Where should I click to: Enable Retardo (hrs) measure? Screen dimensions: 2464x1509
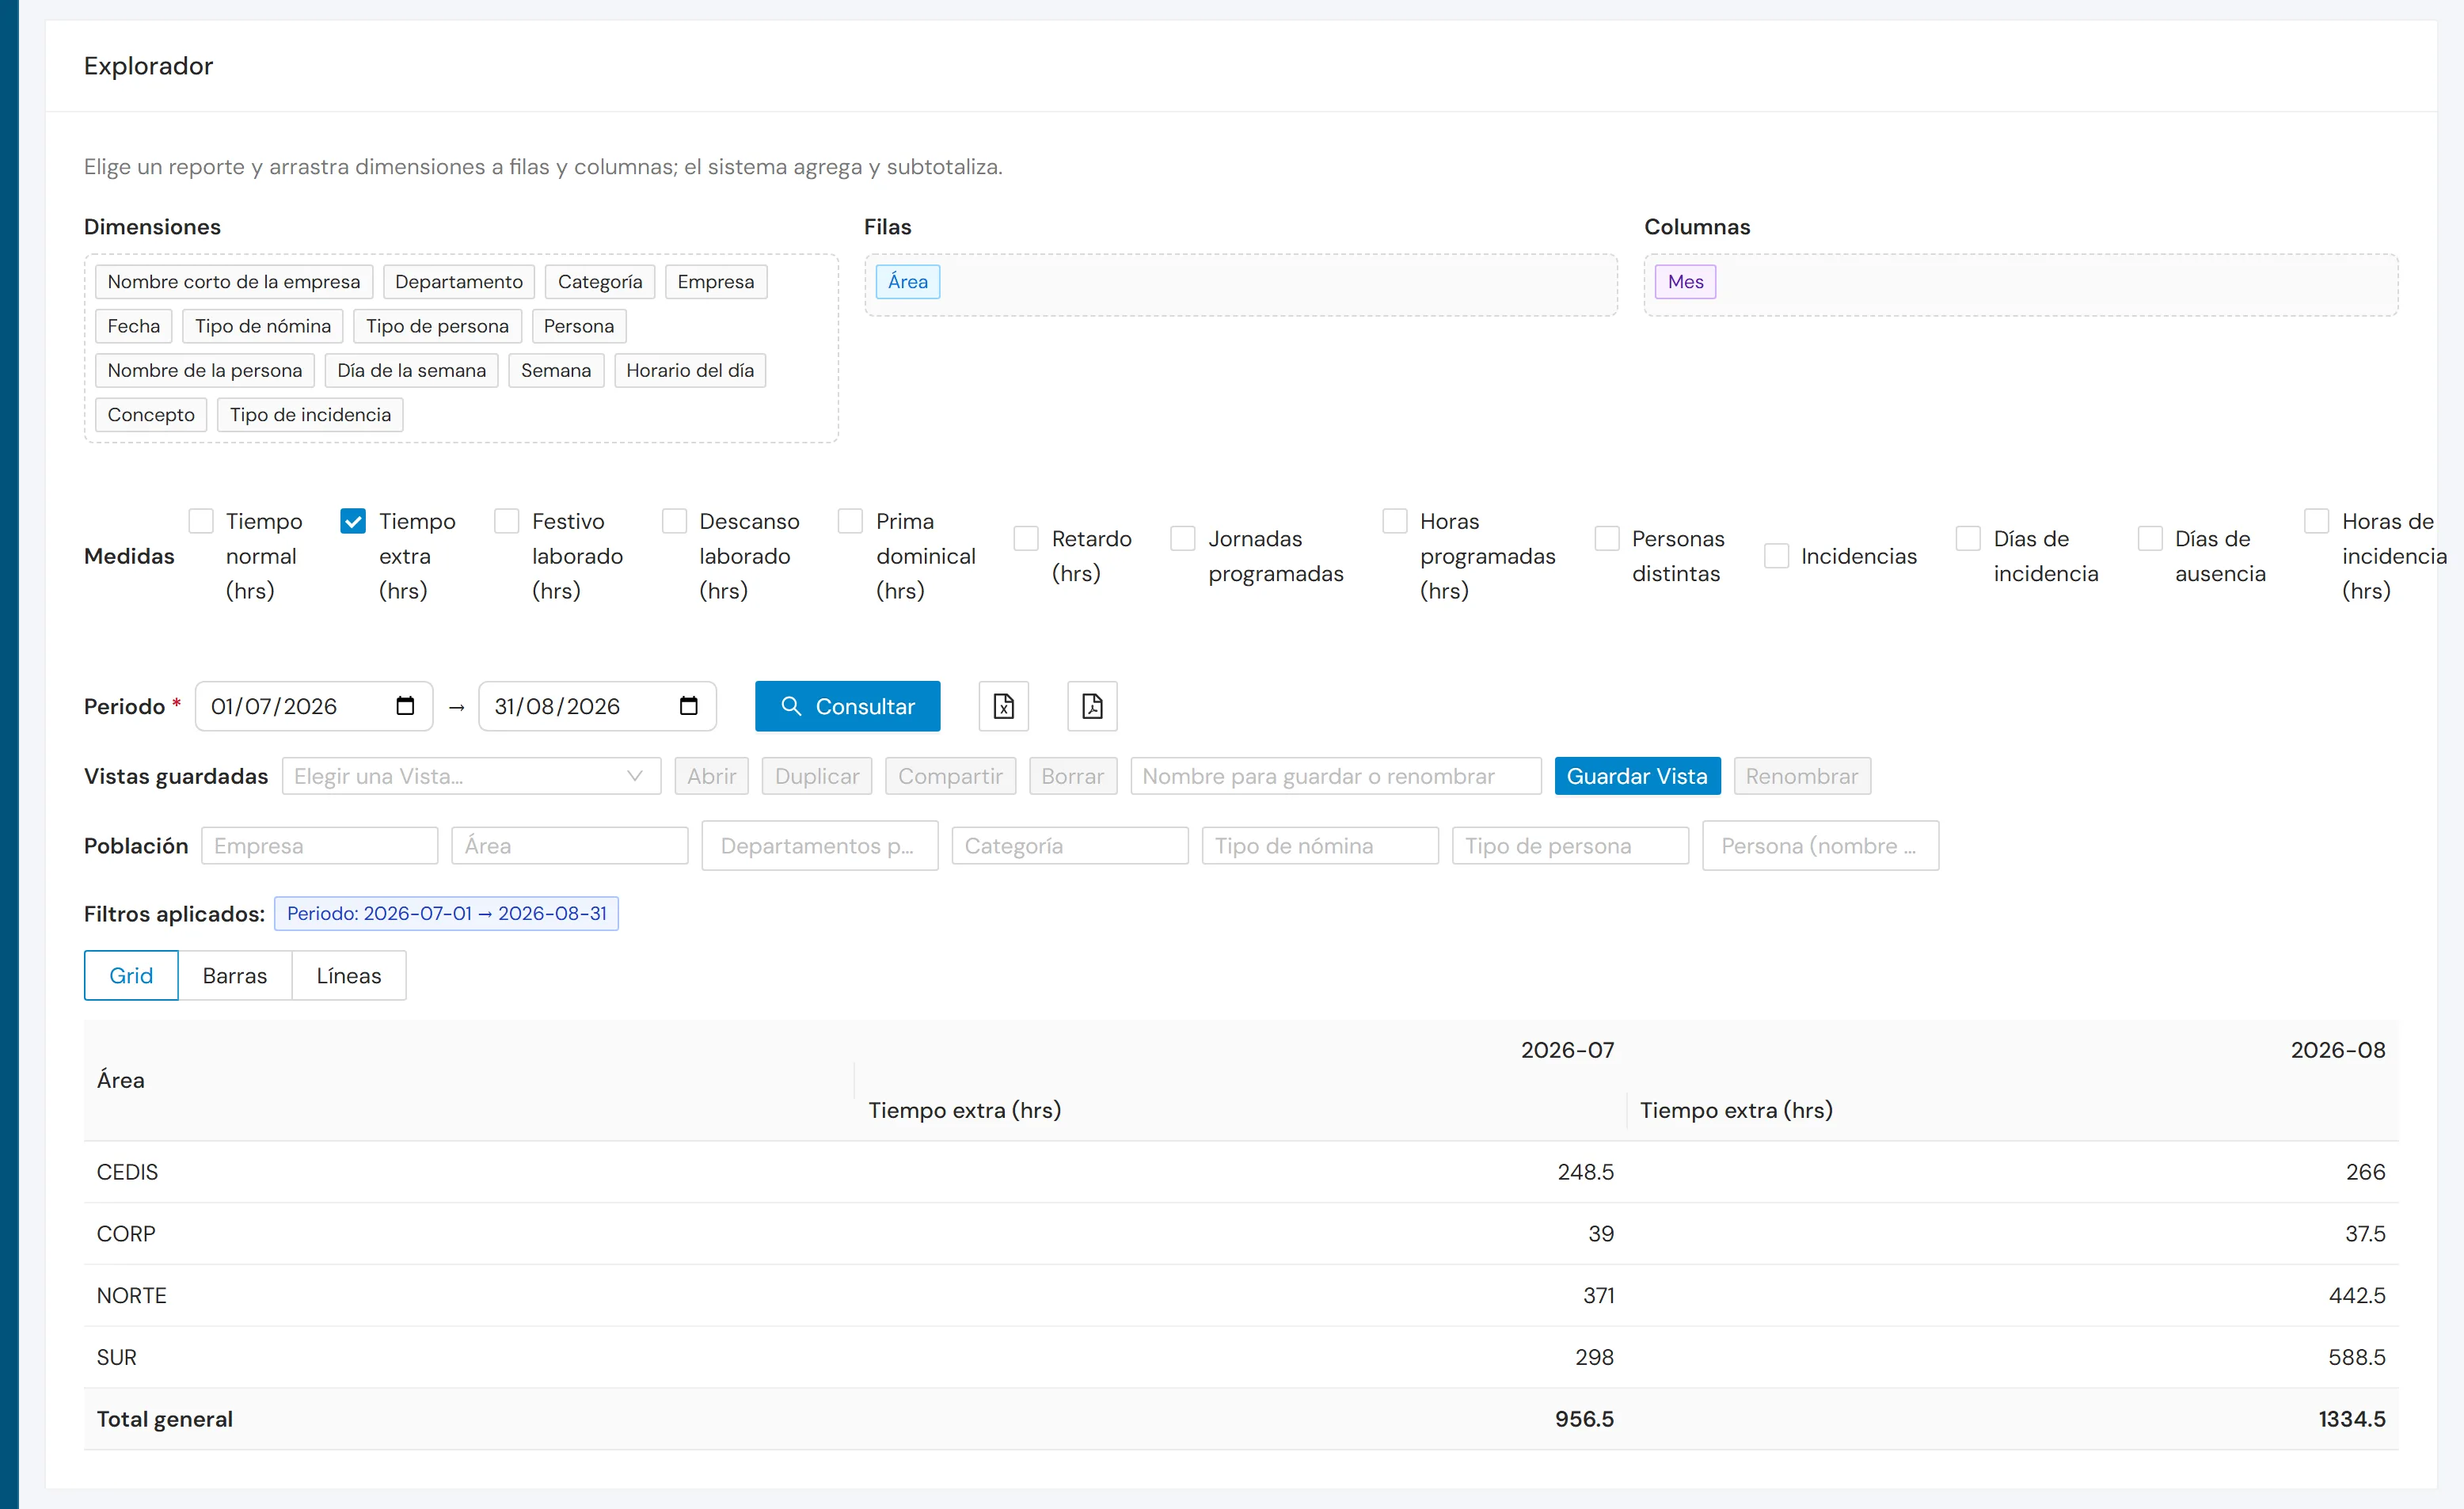click(1026, 538)
